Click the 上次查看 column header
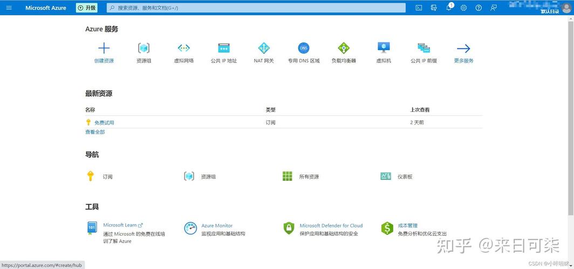Image resolution: width=574 pixels, height=269 pixels. click(420, 110)
